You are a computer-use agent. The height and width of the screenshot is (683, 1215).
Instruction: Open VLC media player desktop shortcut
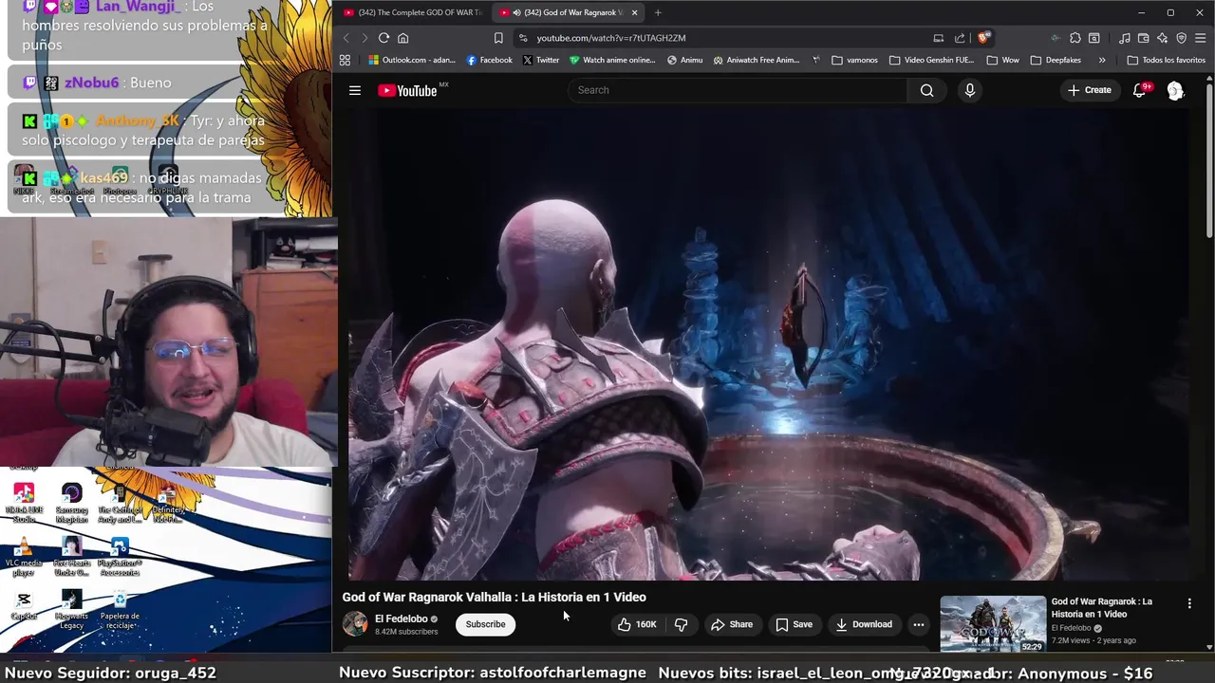coord(24,557)
